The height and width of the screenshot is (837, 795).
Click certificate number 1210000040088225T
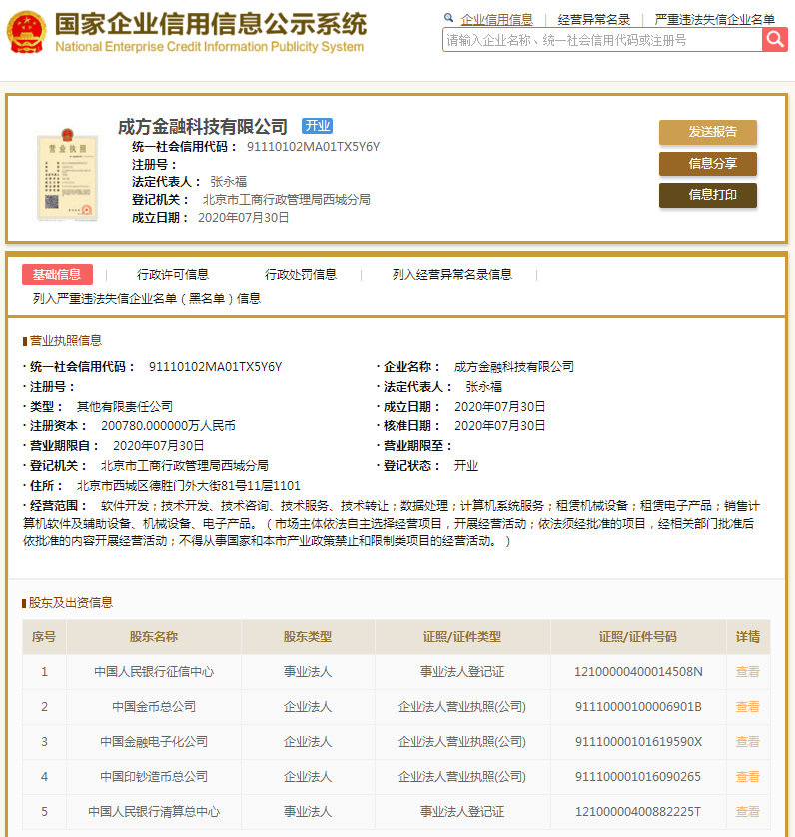pos(638,811)
